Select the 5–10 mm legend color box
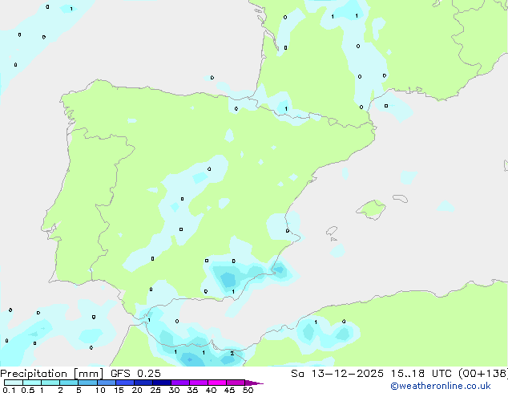This screenshot has width=508, height=393. coord(88,383)
